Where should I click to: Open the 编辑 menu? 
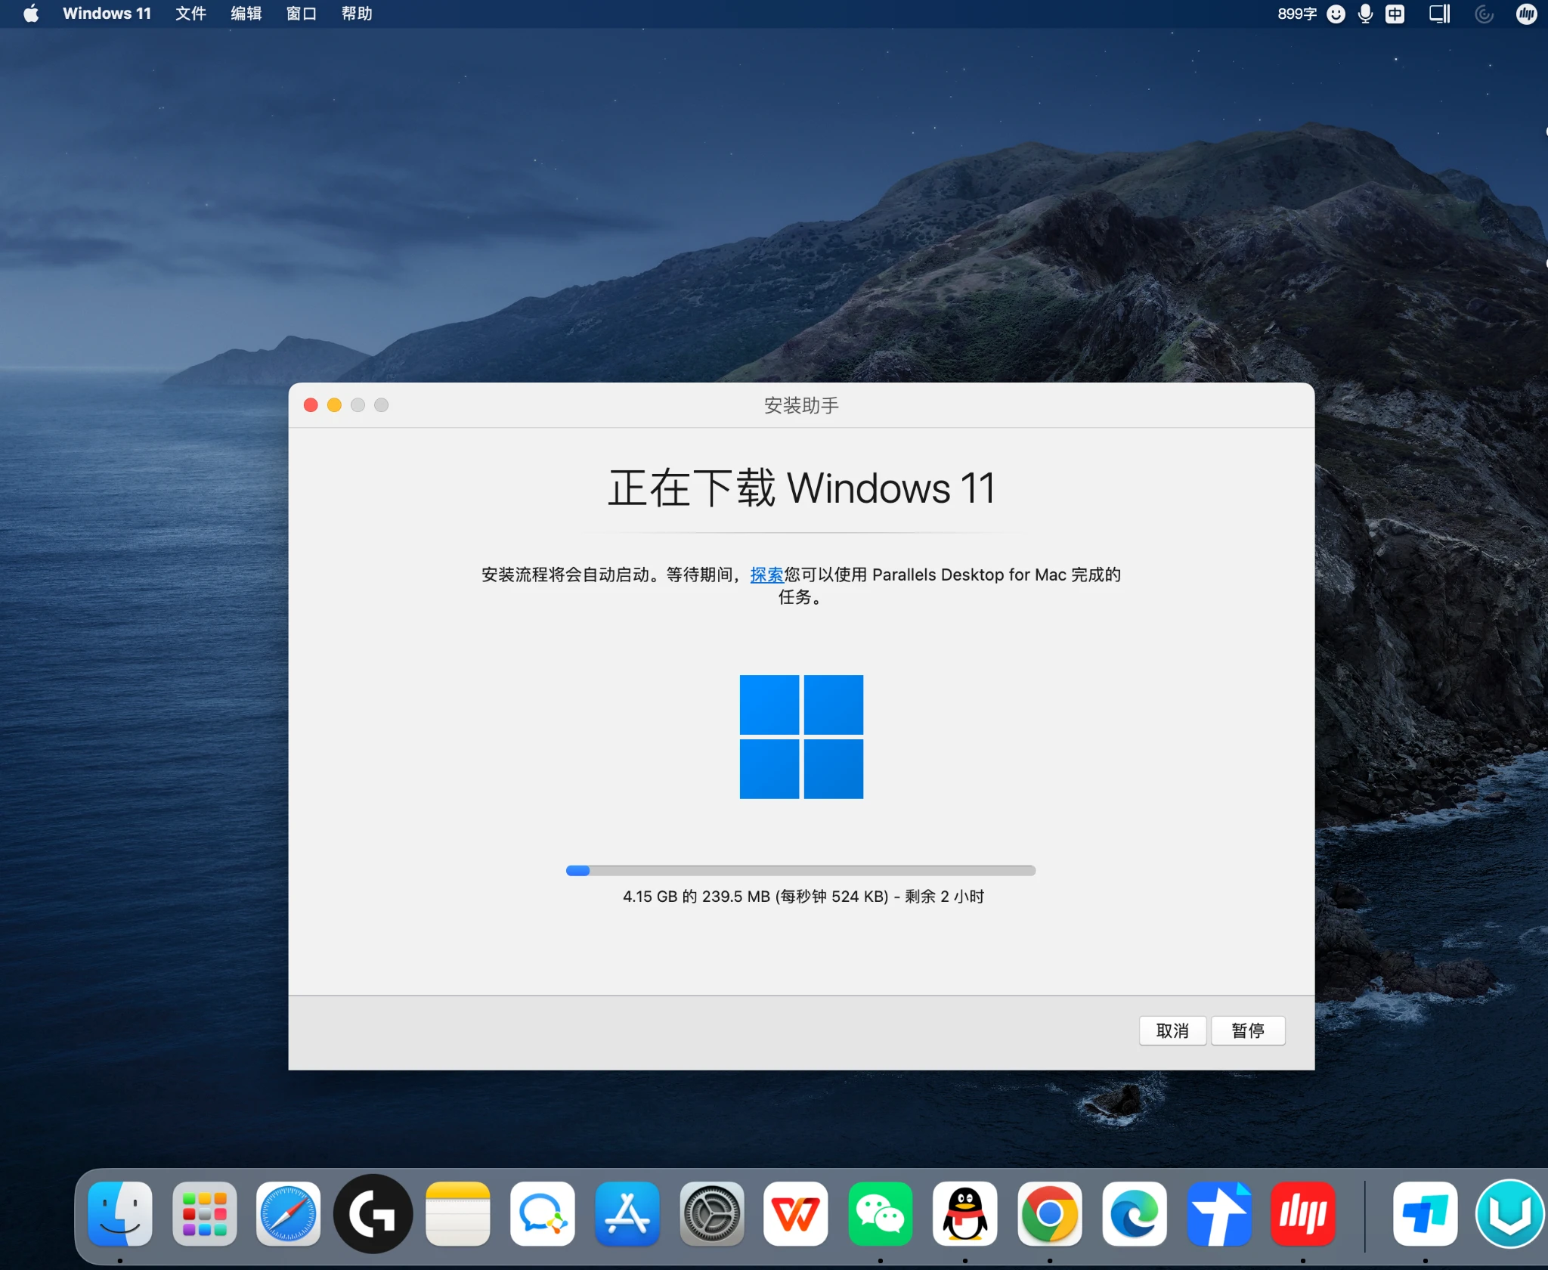coord(246,14)
